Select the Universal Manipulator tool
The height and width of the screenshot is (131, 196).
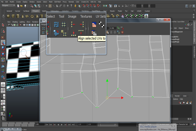tap(3, 60)
